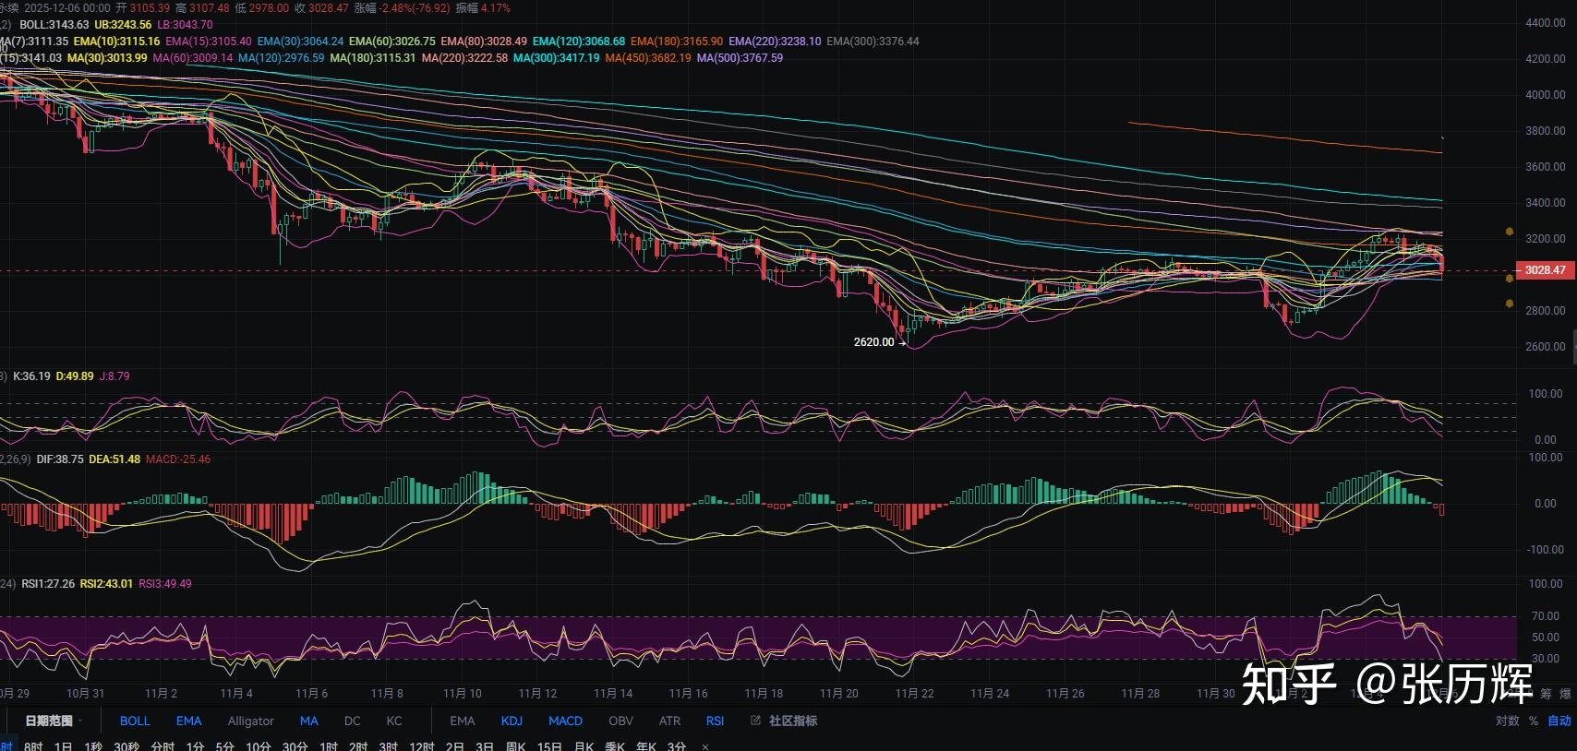Click the 自动 auto scale button
The image size is (1577, 751).
(1559, 721)
